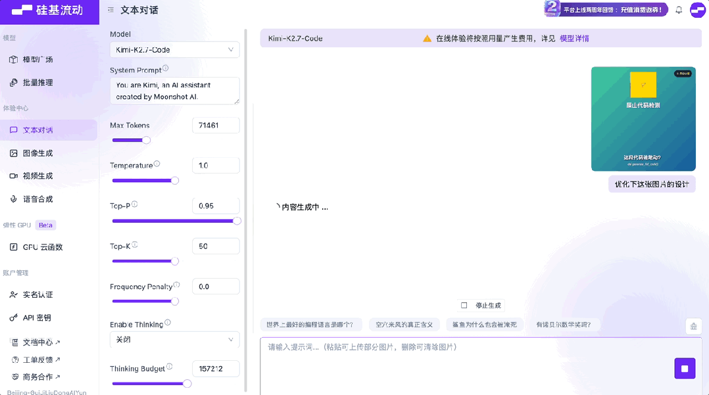Click the Max Tokens value field
Image resolution: width=709 pixels, height=395 pixels.
tap(216, 125)
